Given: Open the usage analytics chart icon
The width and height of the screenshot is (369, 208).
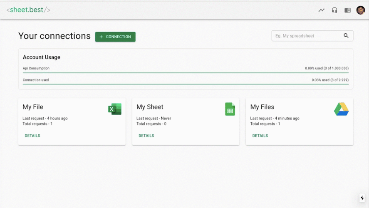Looking at the screenshot, I should (322, 10).
